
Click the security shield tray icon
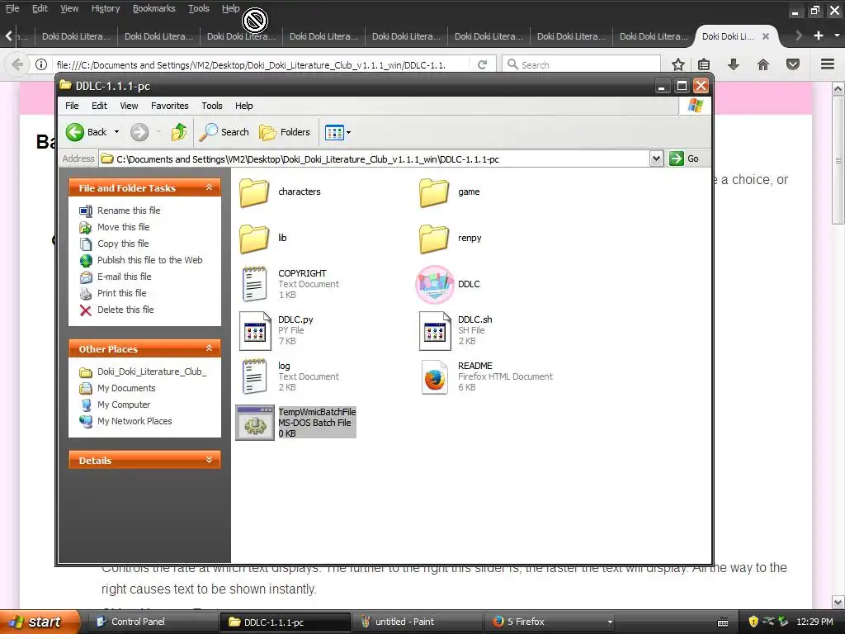pyautogui.click(x=753, y=622)
